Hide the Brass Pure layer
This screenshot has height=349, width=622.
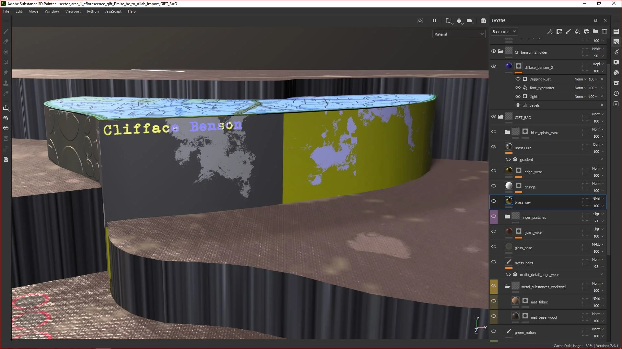point(494,147)
